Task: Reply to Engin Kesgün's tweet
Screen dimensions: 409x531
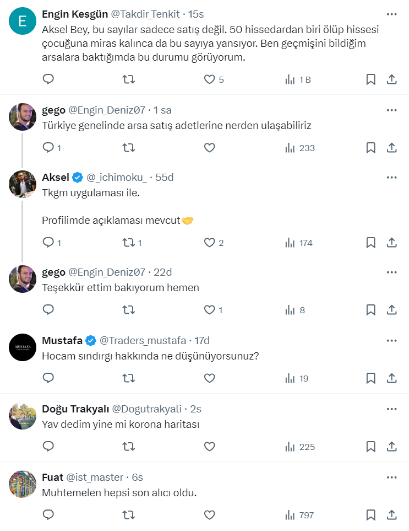Action: tap(48, 79)
